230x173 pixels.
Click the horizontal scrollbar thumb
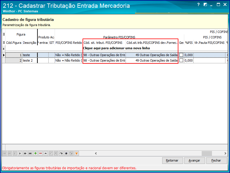[207, 153]
